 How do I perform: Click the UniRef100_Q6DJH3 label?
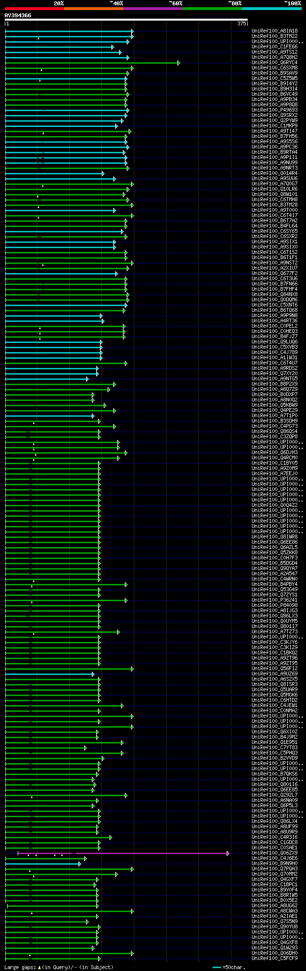274,453
